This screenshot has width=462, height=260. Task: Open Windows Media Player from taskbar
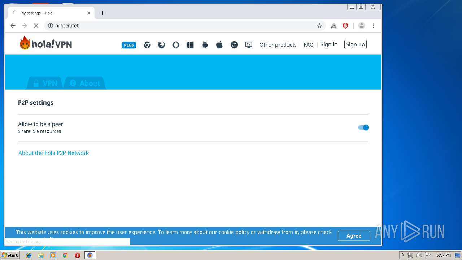[53, 255]
